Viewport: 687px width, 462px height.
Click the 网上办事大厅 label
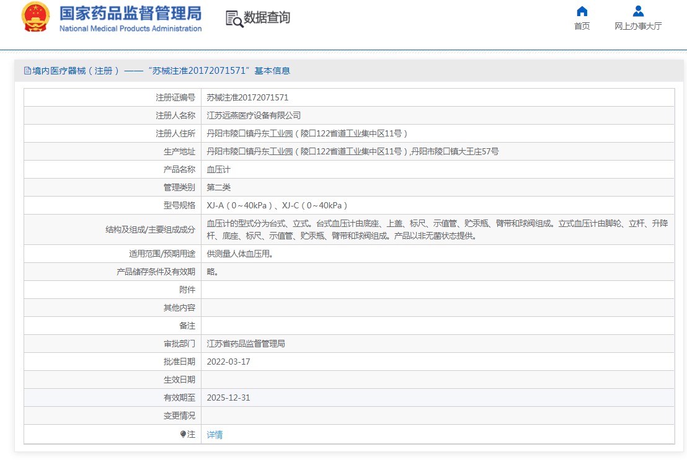(638, 26)
